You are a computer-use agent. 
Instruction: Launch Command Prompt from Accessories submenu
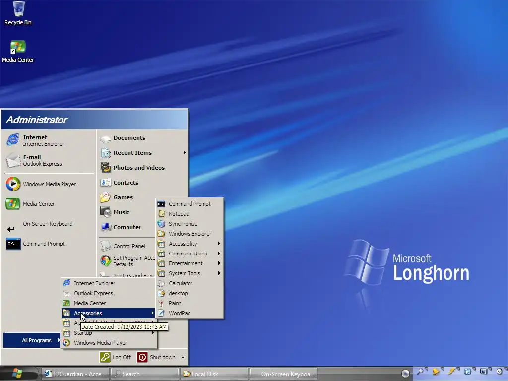[x=190, y=204]
